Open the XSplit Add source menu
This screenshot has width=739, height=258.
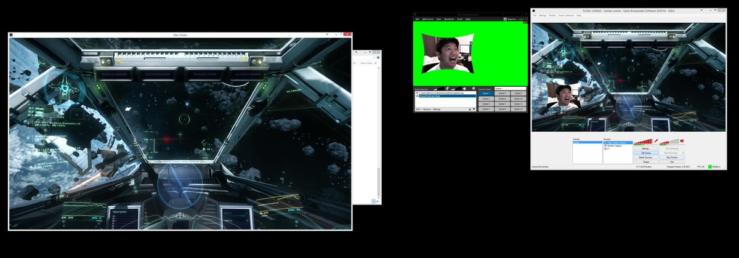point(428,19)
